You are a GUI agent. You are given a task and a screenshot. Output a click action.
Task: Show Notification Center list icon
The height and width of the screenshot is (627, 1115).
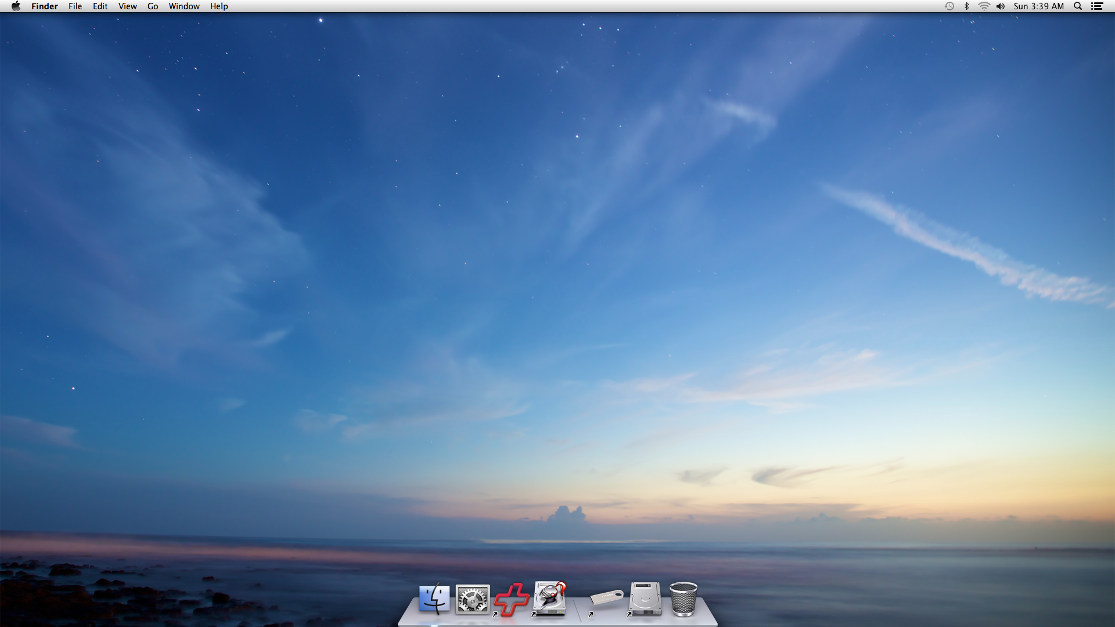pos(1097,6)
